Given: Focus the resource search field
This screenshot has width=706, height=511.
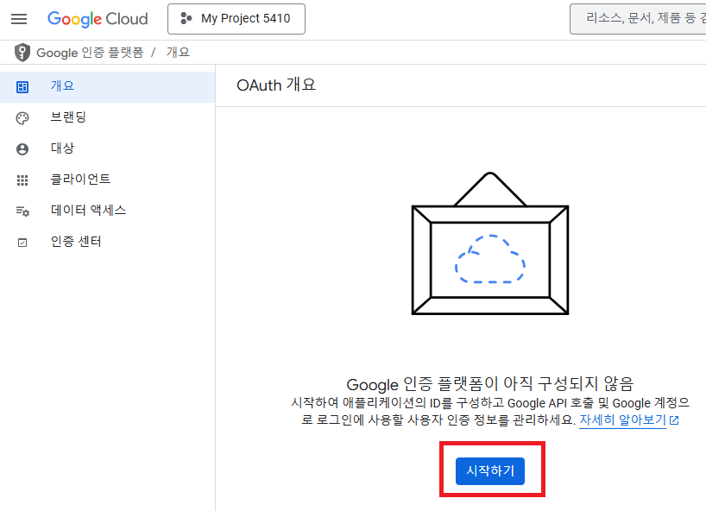Looking at the screenshot, I should click(x=638, y=19).
